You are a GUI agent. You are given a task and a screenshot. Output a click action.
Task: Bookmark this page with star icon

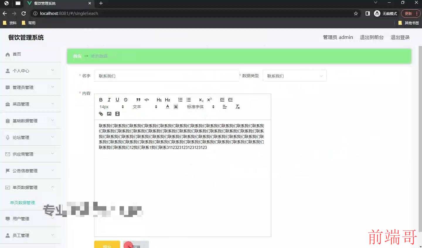[356, 13]
